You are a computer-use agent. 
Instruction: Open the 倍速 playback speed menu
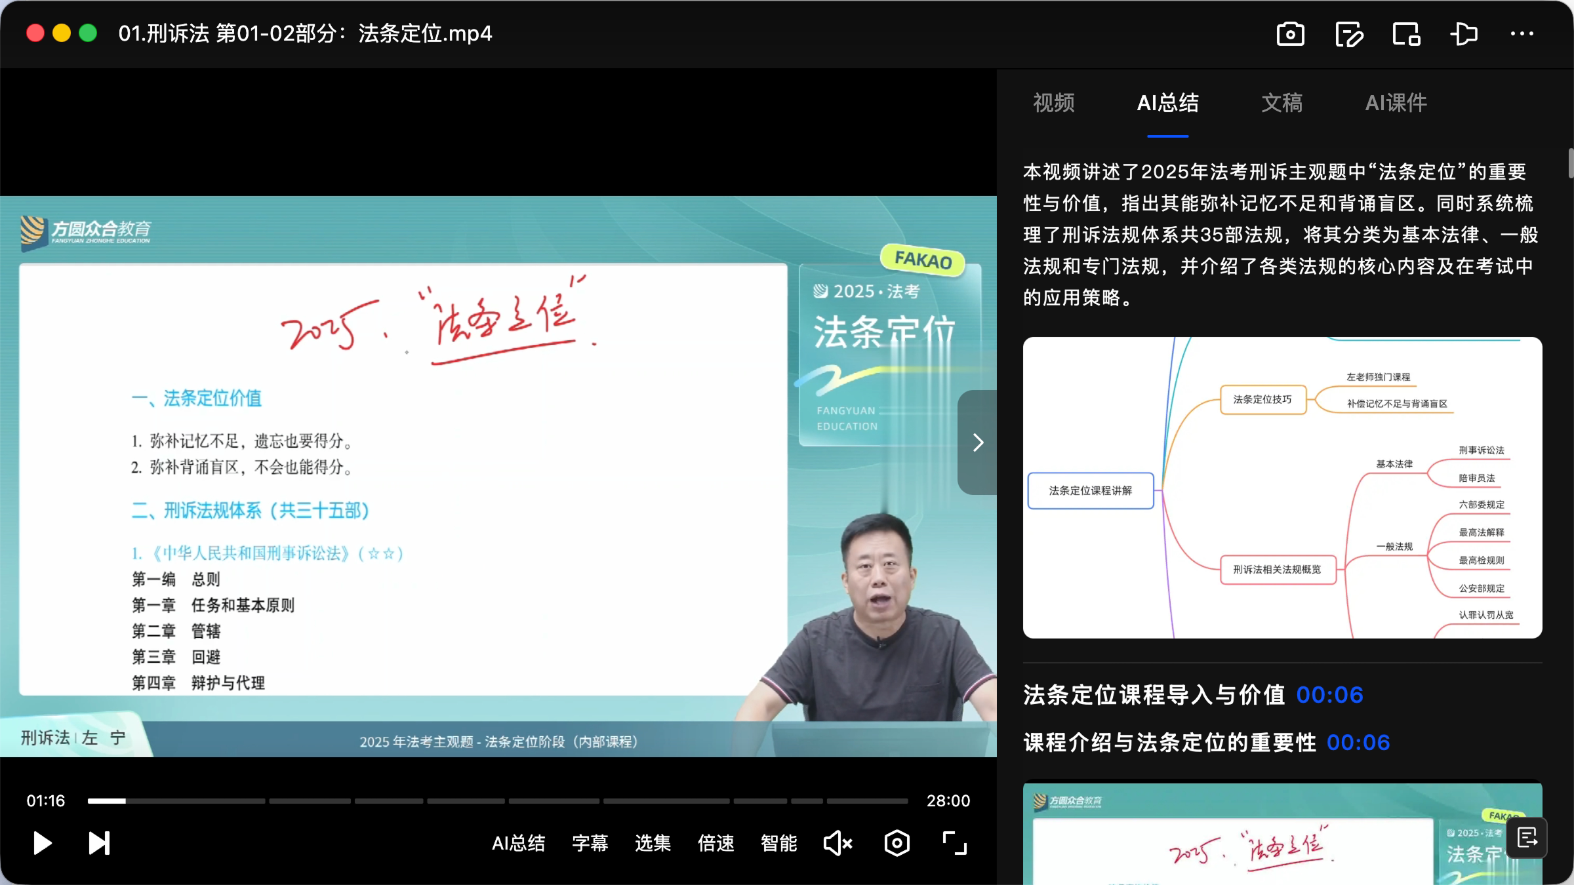pyautogui.click(x=716, y=843)
